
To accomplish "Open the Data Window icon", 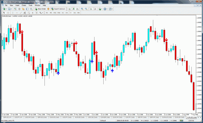I will [19, 9].
